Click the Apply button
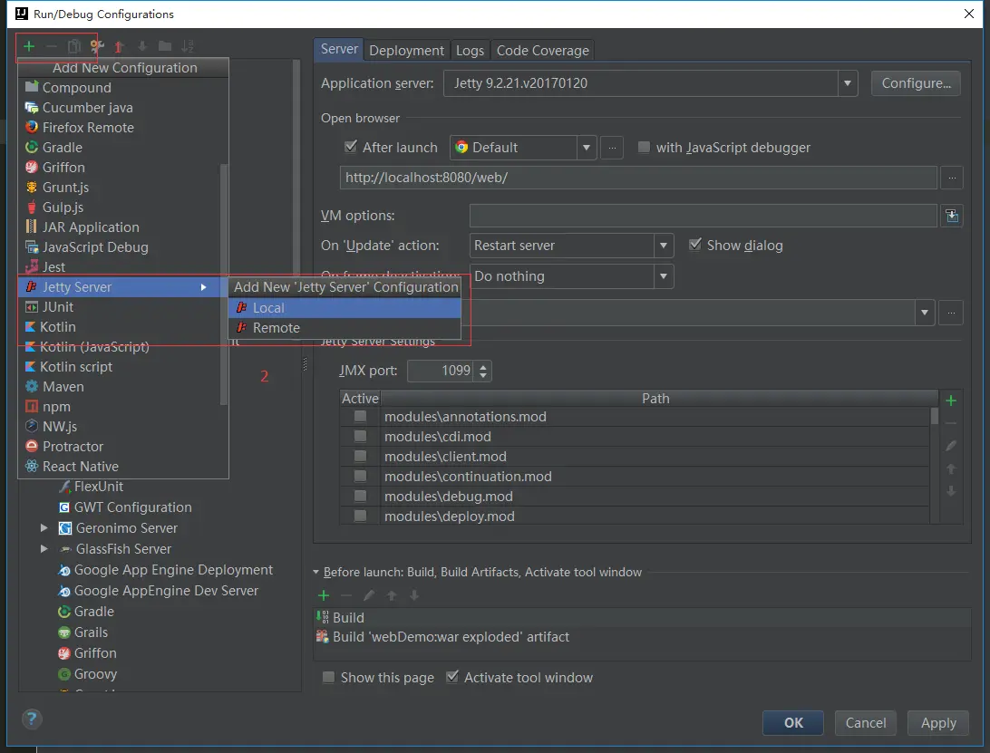 point(938,723)
